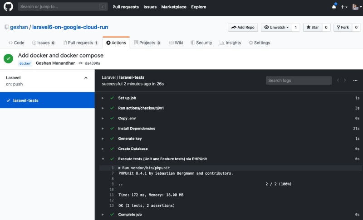Screen dimensions: 363x220
Task: Fork the repository
Action: pyautogui.click(x=343, y=27)
